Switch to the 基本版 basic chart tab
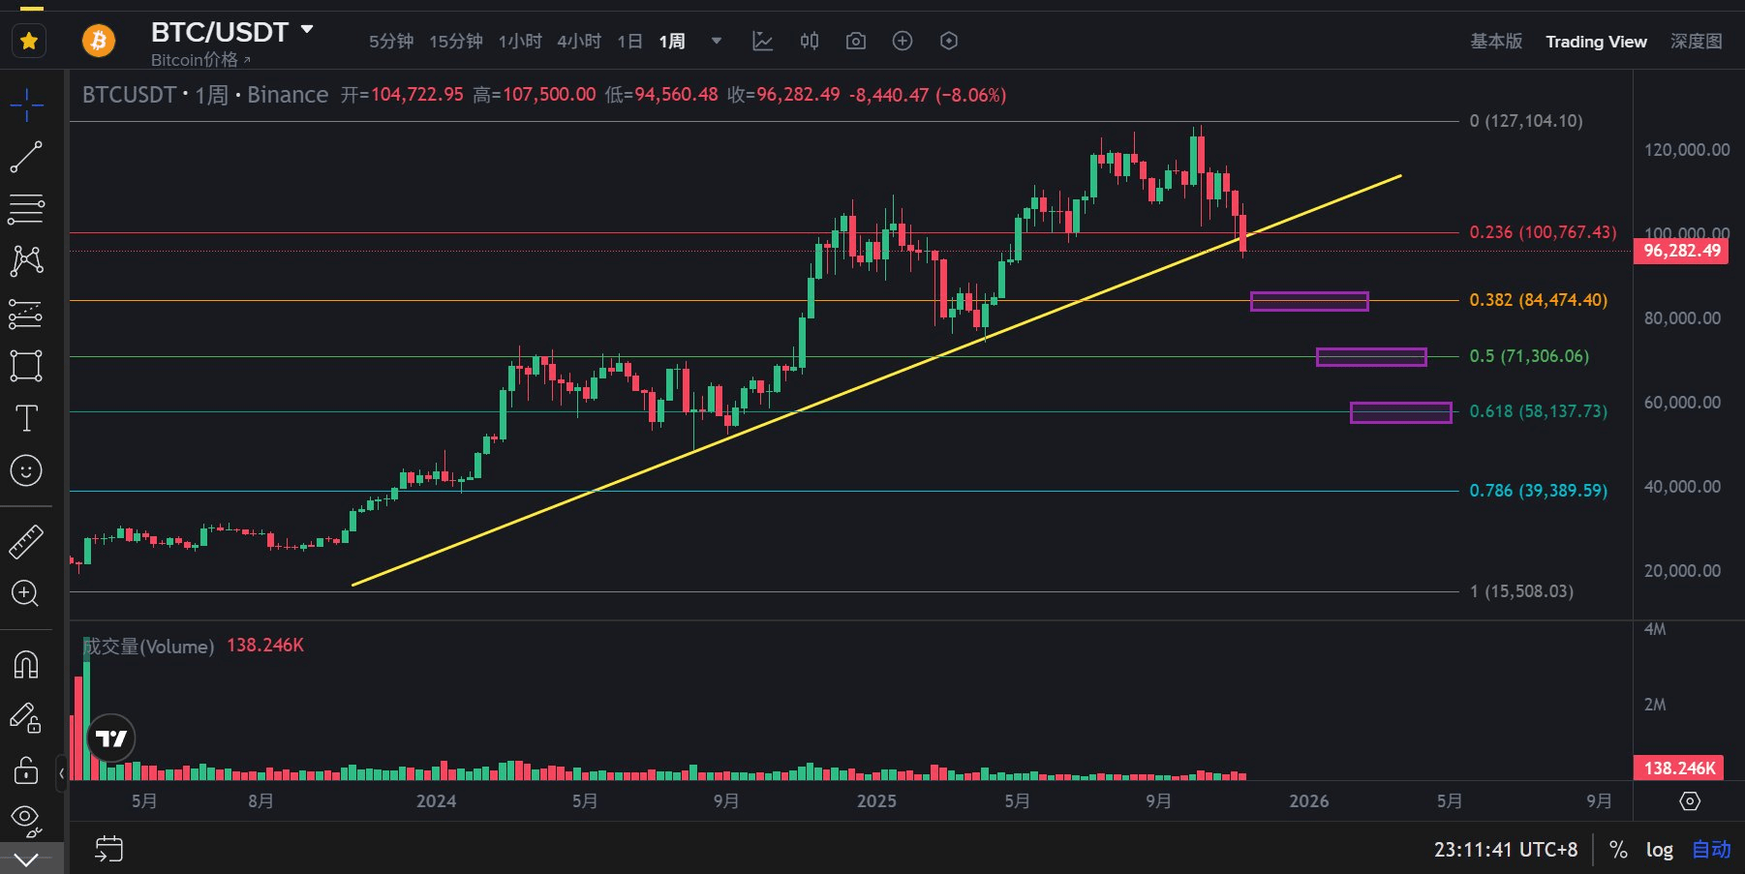Image resolution: width=1745 pixels, height=874 pixels. (1496, 42)
